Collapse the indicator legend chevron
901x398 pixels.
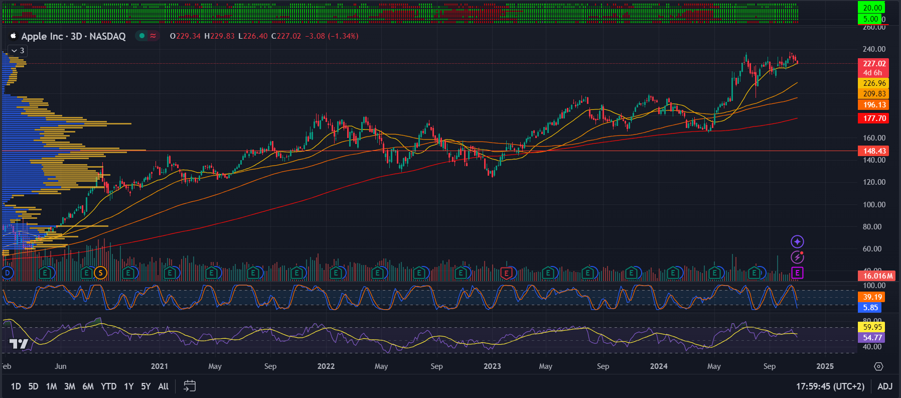click(14, 51)
